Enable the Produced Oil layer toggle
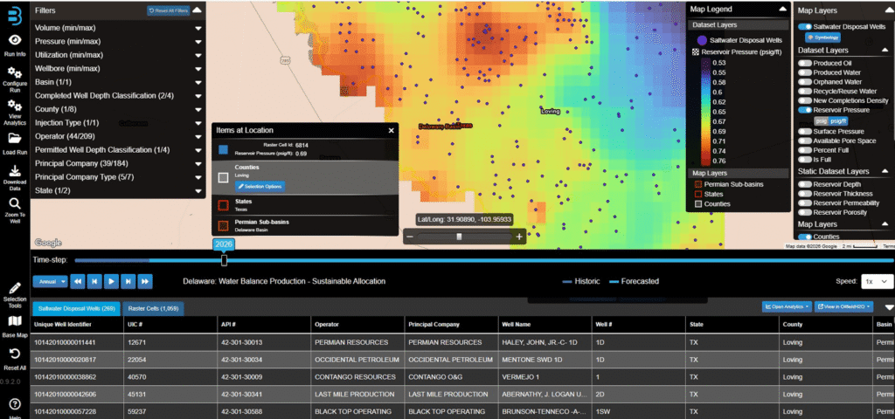Viewport: 895px width, 419px height. (805, 63)
